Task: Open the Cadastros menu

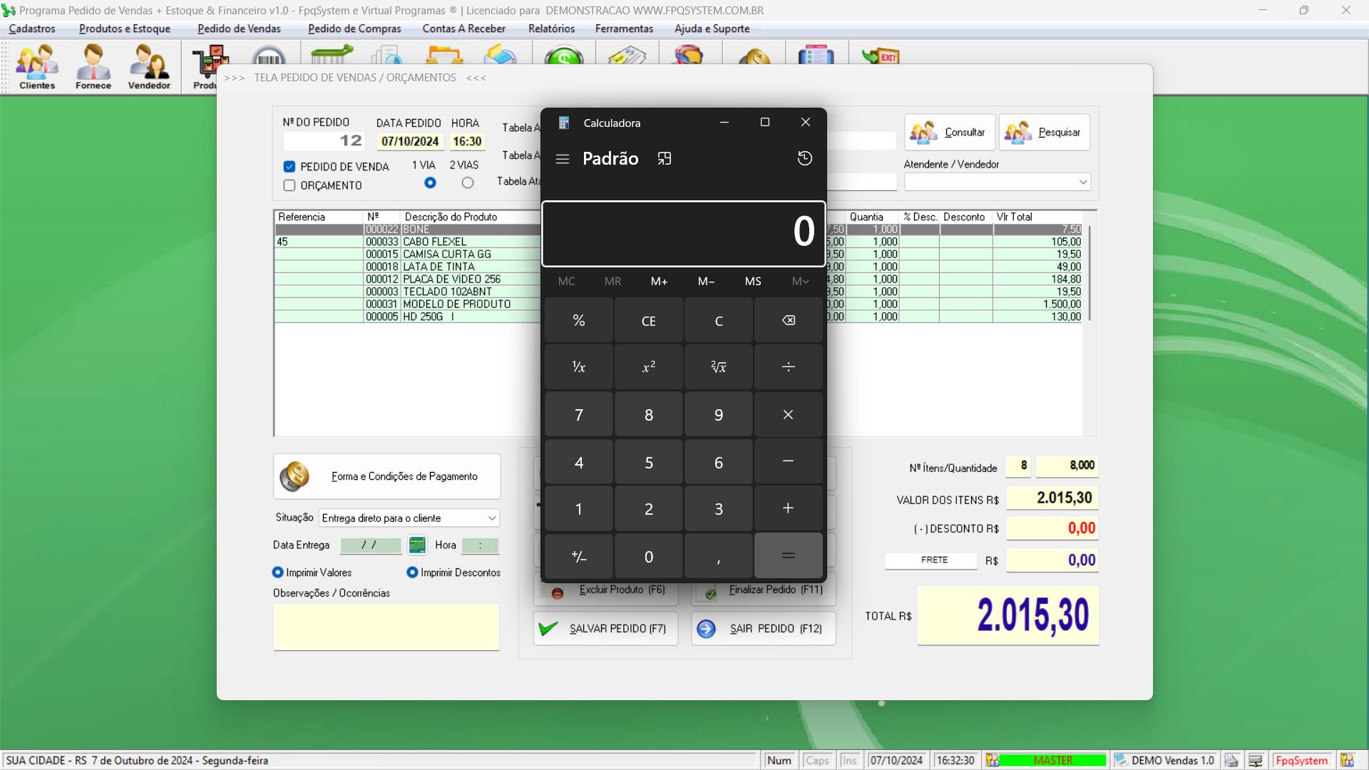Action: 32,29
